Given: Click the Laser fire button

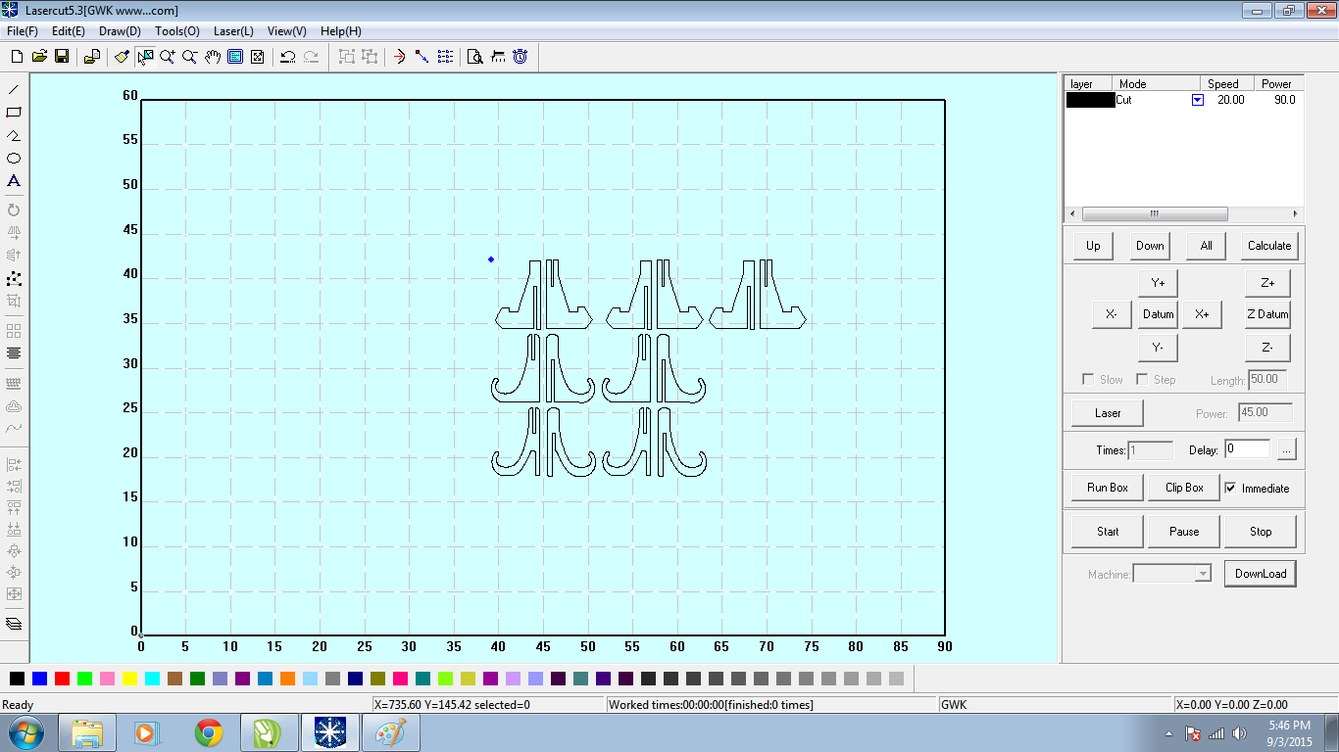Looking at the screenshot, I should coord(1108,413).
